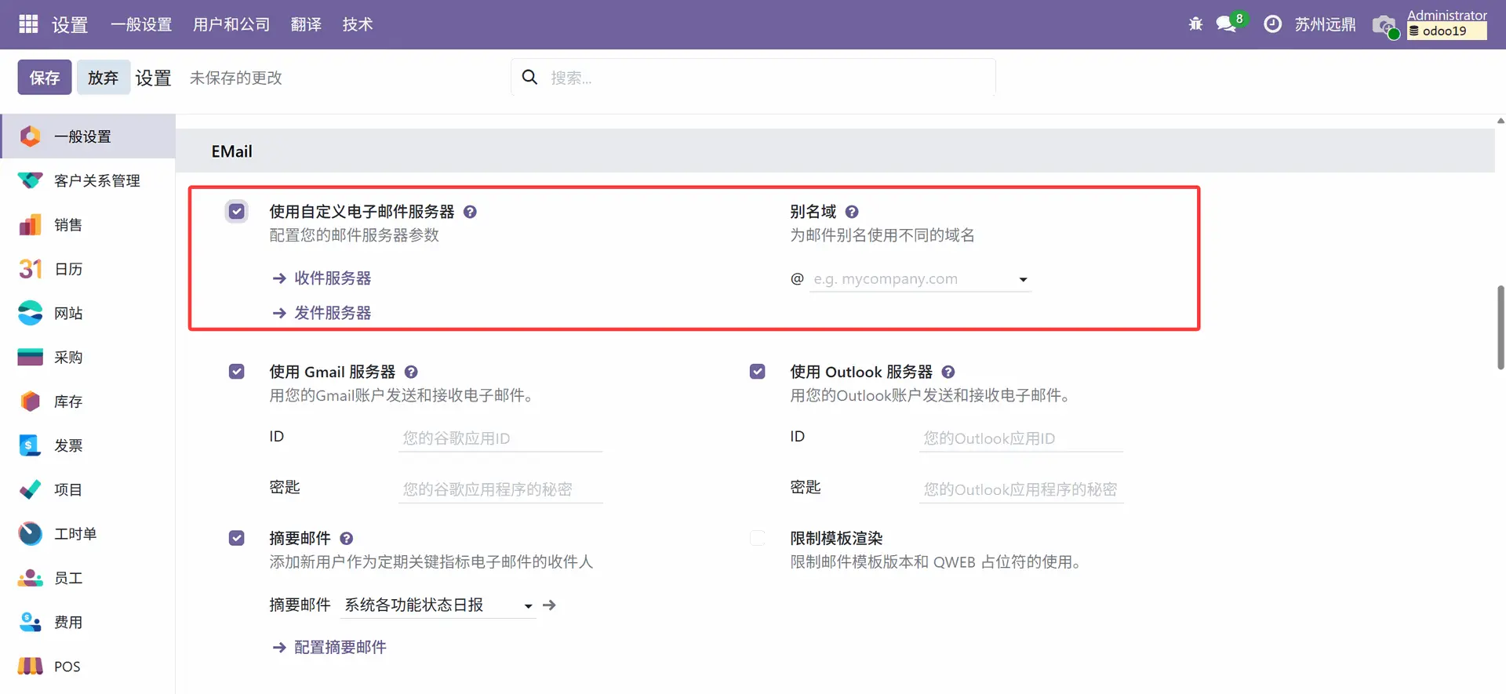This screenshot has width=1506, height=694.
Task: Focus the Gmail 密匙 input field
Action: 500,489
